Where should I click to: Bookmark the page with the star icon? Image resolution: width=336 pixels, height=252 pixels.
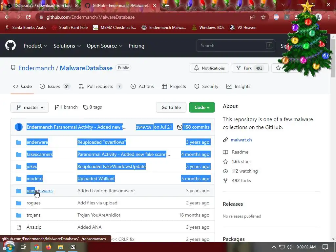(263, 17)
